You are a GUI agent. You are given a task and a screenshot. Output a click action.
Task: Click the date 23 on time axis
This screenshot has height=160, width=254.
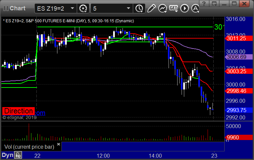pos(214,156)
